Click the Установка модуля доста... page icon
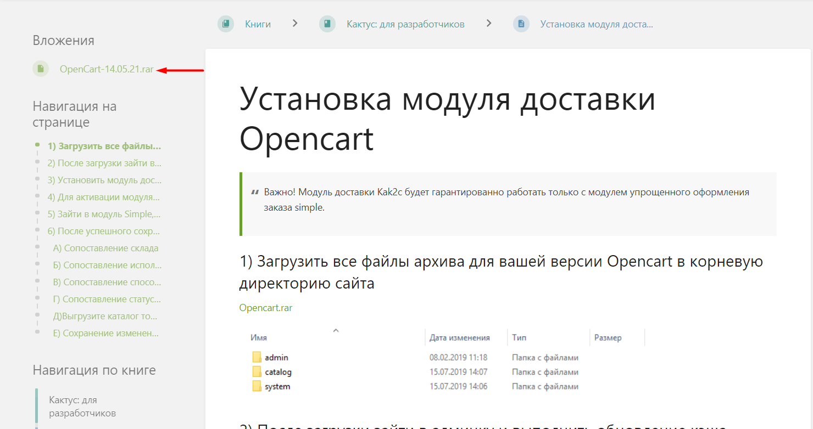Viewport: 813px width, 429px height. (x=521, y=24)
